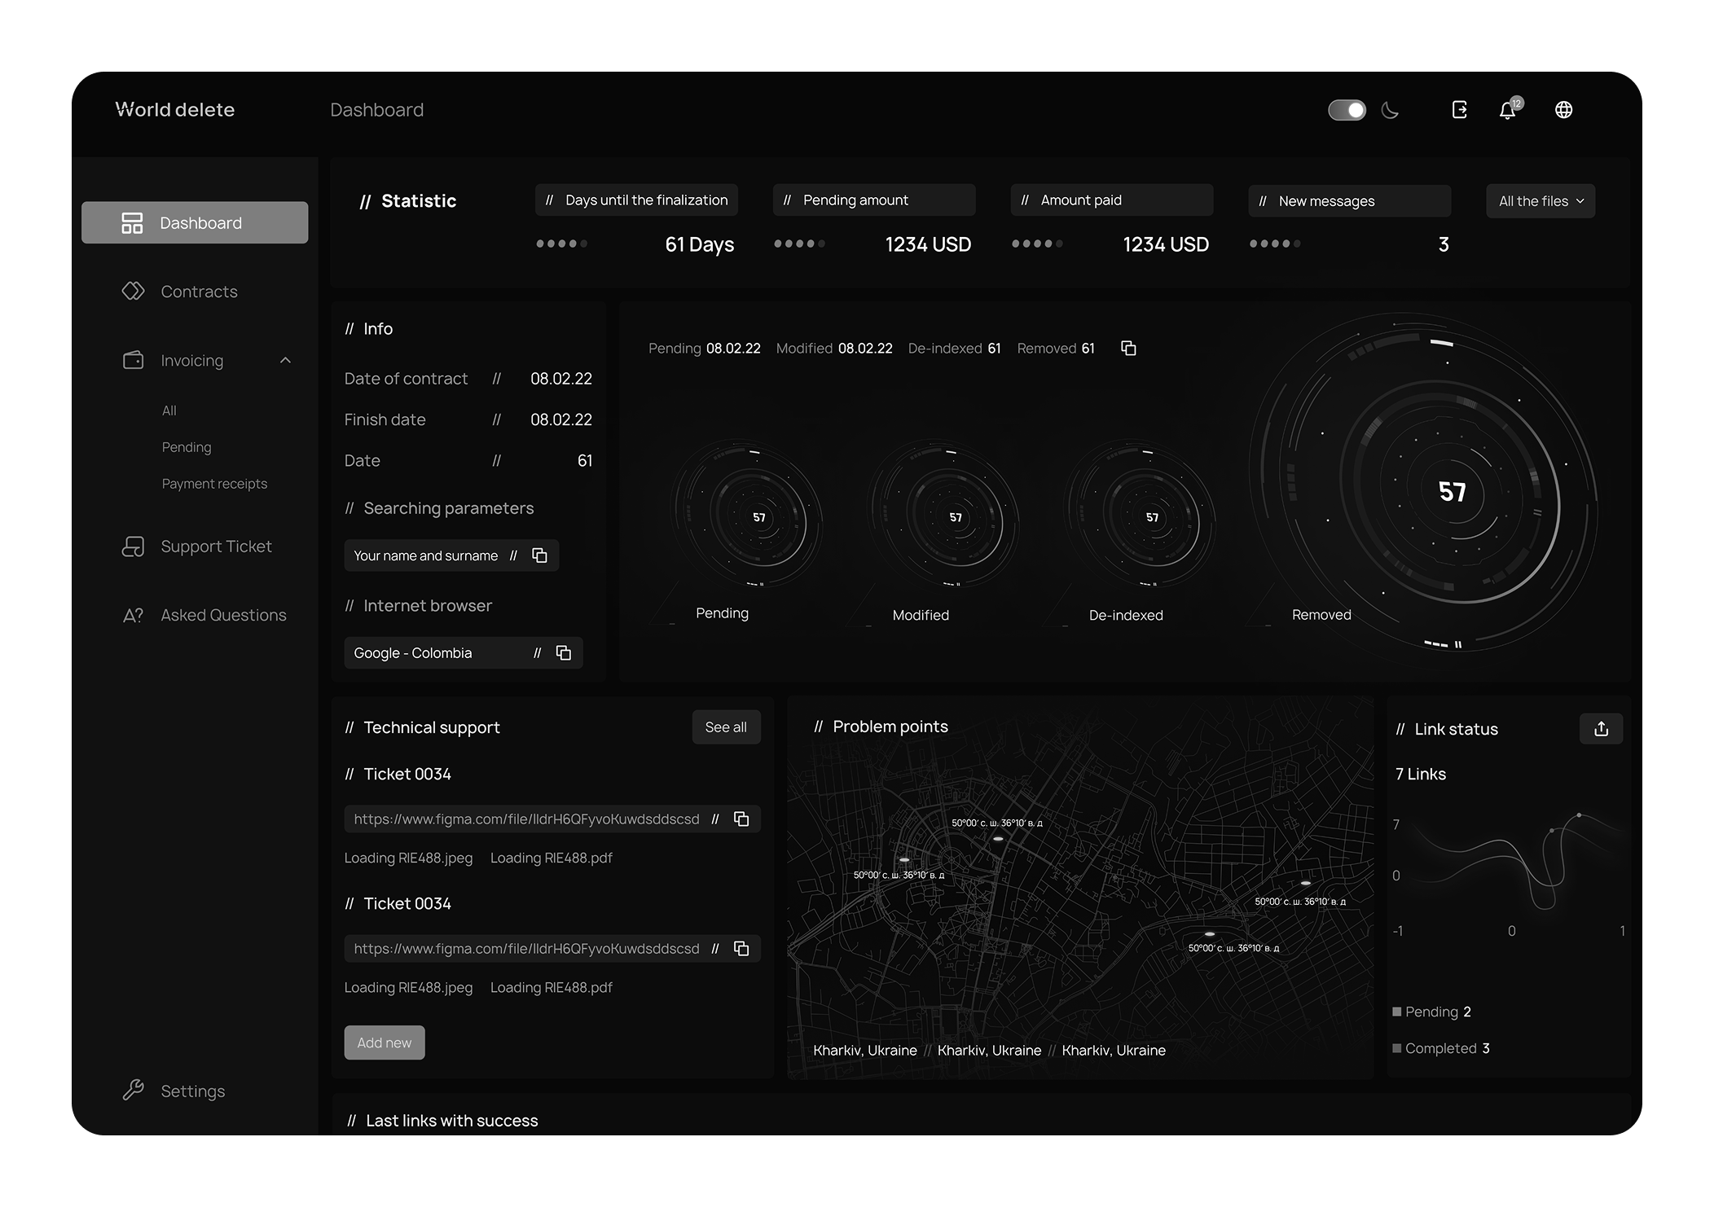Click the notification bell icon
Viewport: 1723px width, 1216px height.
point(1508,110)
